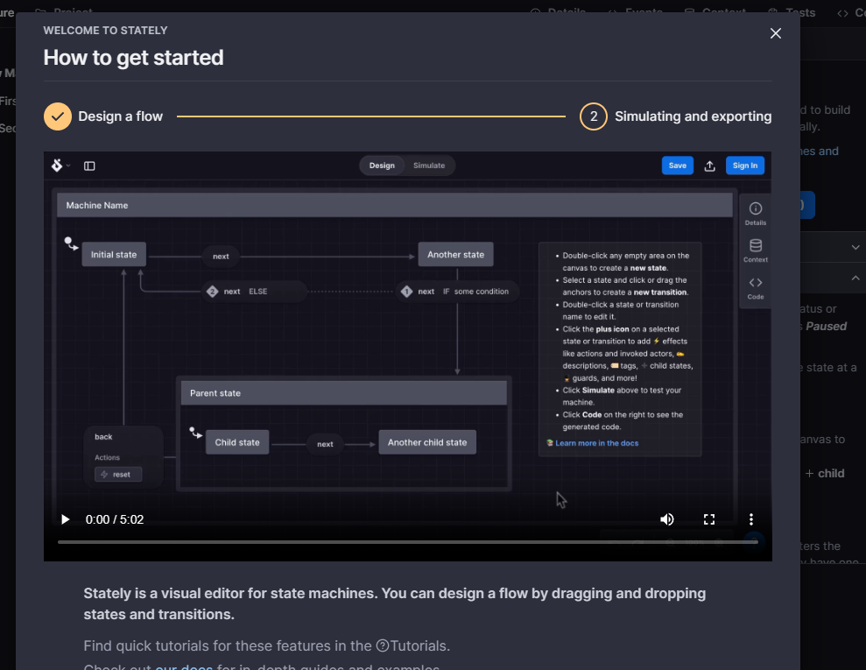Open the chevron dropdown beside the Stately logo
This screenshot has height=670, width=866.
(69, 165)
